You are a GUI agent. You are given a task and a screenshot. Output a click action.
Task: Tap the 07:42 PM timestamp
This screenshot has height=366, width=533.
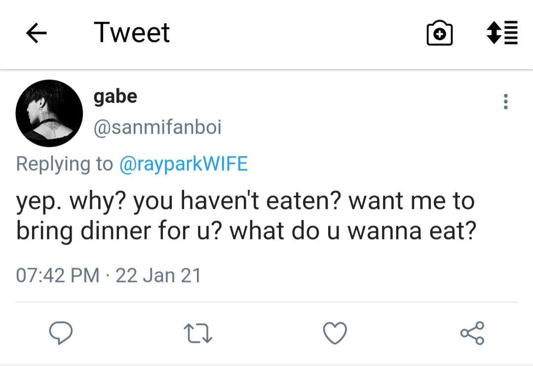[57, 275]
